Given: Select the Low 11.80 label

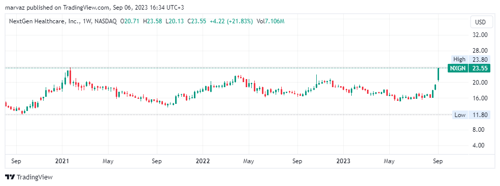Looking at the screenshot, I should point(471,115).
